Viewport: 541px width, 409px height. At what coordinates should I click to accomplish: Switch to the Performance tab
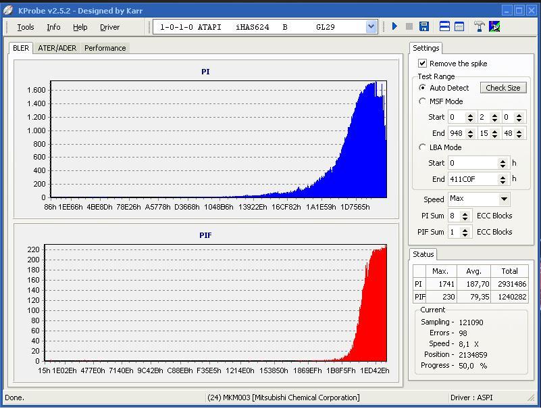[105, 48]
